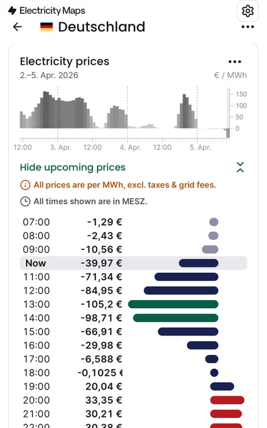
Task: Collapse upcoming prices with the chevron icon
Action: [240, 167]
